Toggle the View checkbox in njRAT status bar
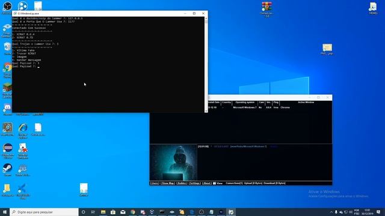 214,183
